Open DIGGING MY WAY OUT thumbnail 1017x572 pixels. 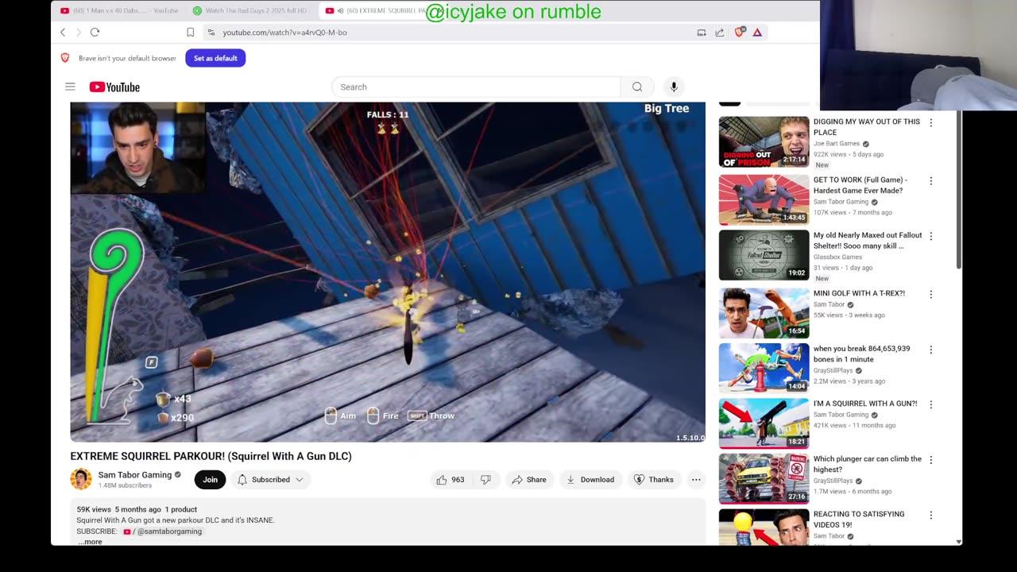click(764, 142)
